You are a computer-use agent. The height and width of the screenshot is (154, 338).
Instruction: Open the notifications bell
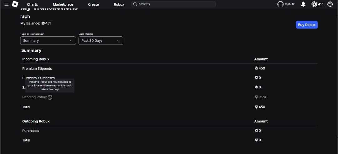click(x=303, y=4)
